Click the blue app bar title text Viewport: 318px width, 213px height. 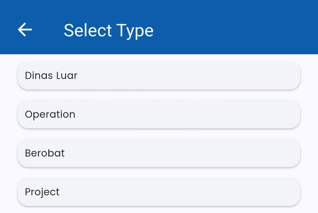pos(108,30)
